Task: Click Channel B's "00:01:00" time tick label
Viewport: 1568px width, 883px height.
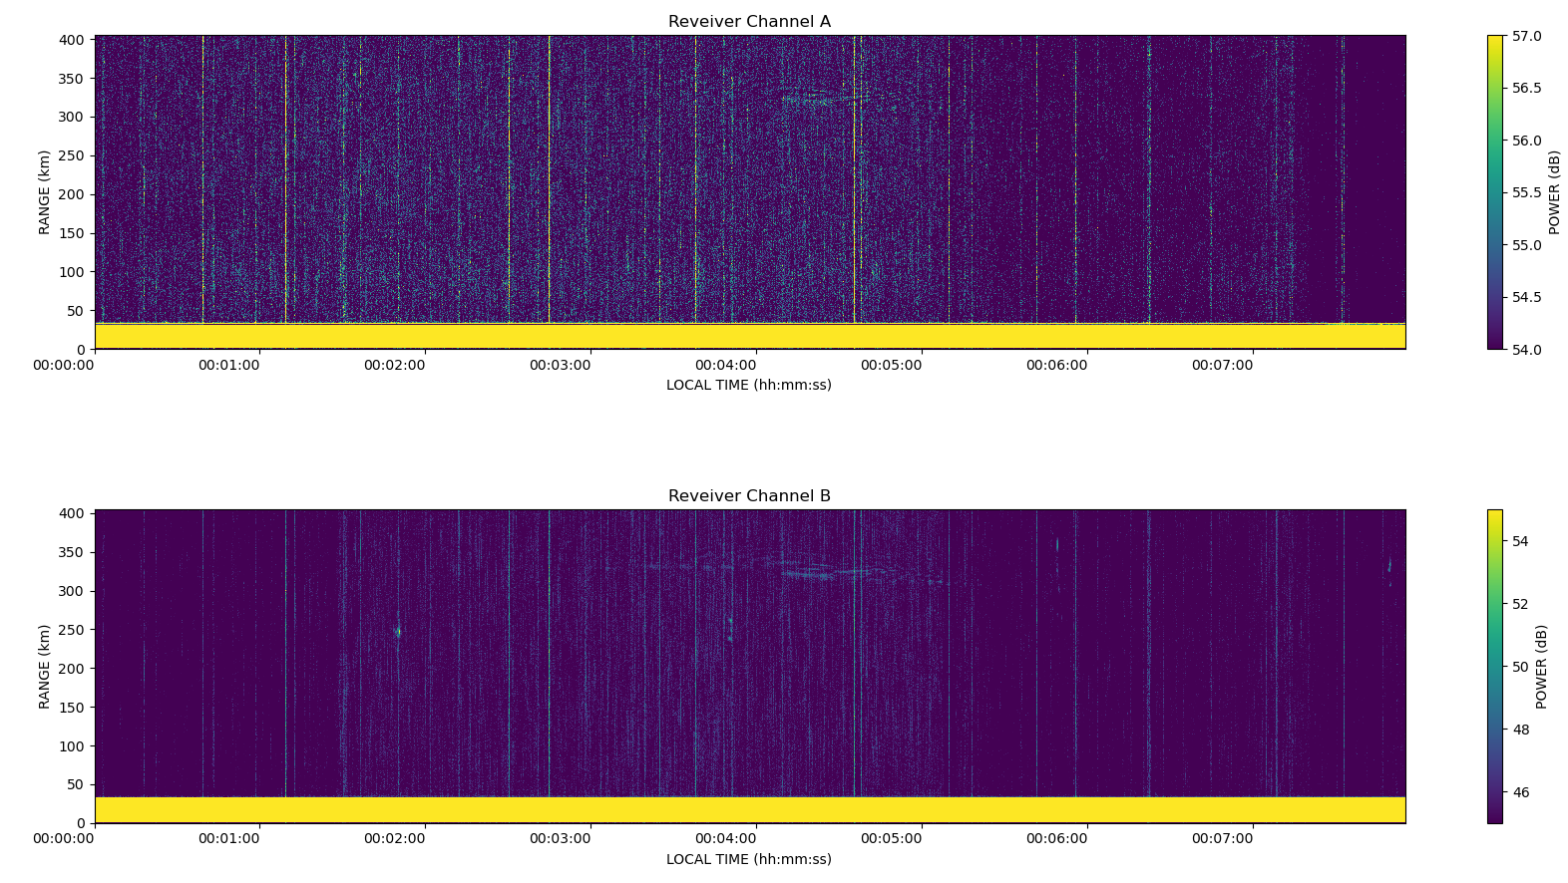Action: [228, 839]
